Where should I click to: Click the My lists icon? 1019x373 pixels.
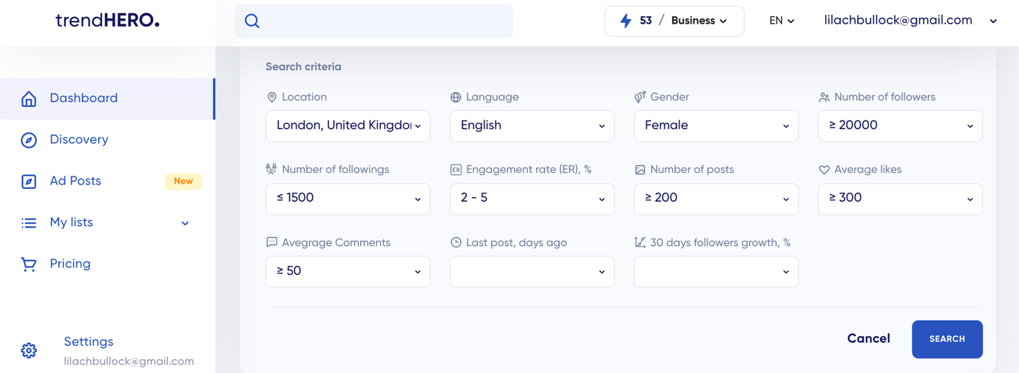pos(29,223)
